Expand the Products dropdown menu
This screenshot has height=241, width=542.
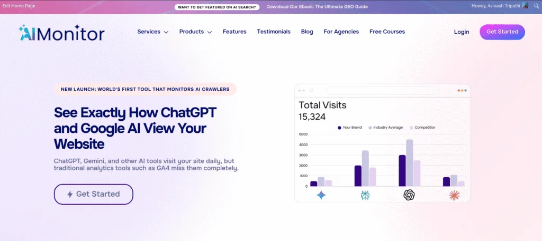[195, 32]
